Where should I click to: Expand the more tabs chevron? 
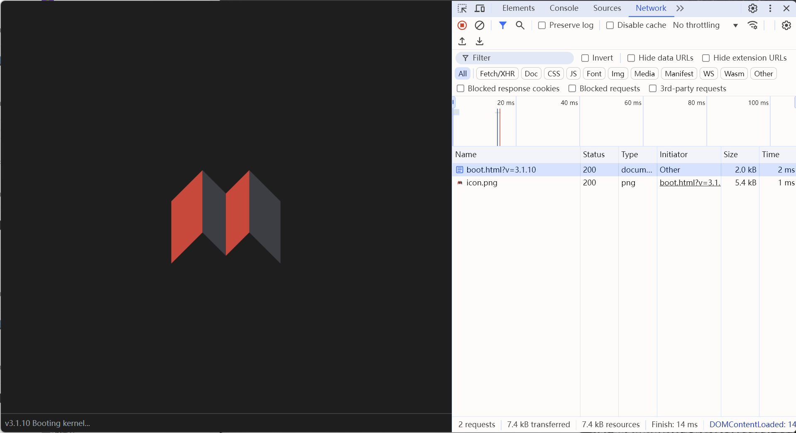coord(680,8)
